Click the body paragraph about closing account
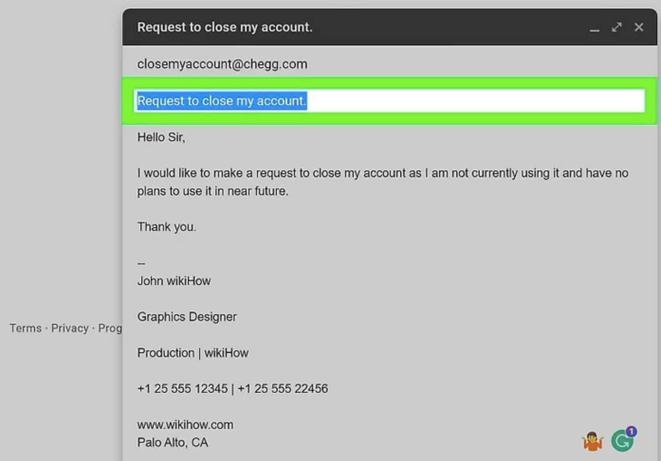This screenshot has height=461, width=661. click(382, 173)
